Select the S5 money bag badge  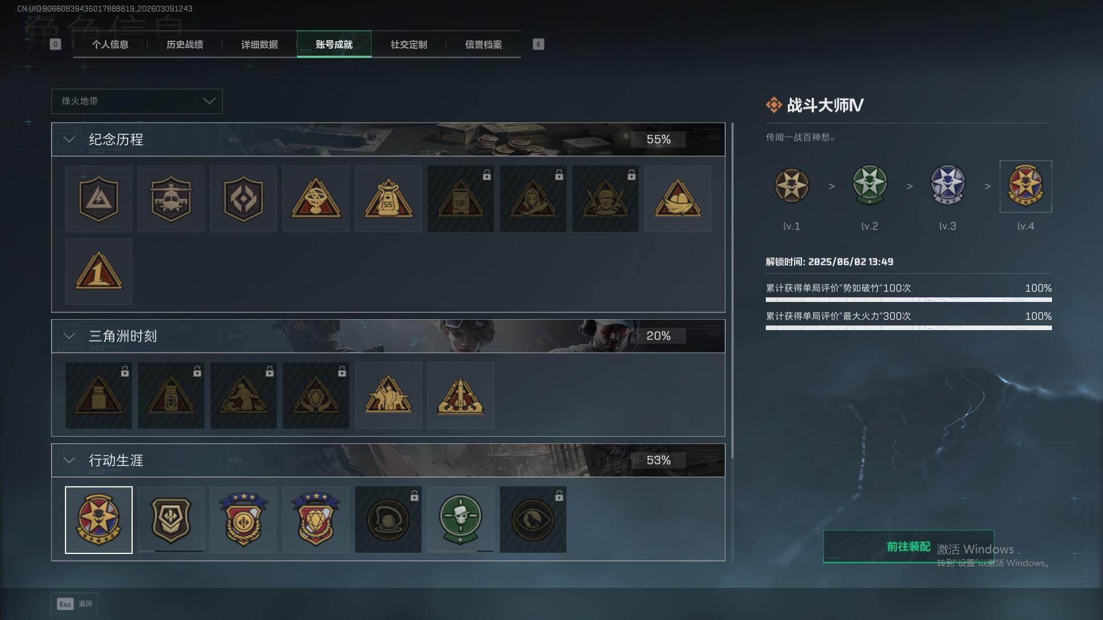point(388,199)
